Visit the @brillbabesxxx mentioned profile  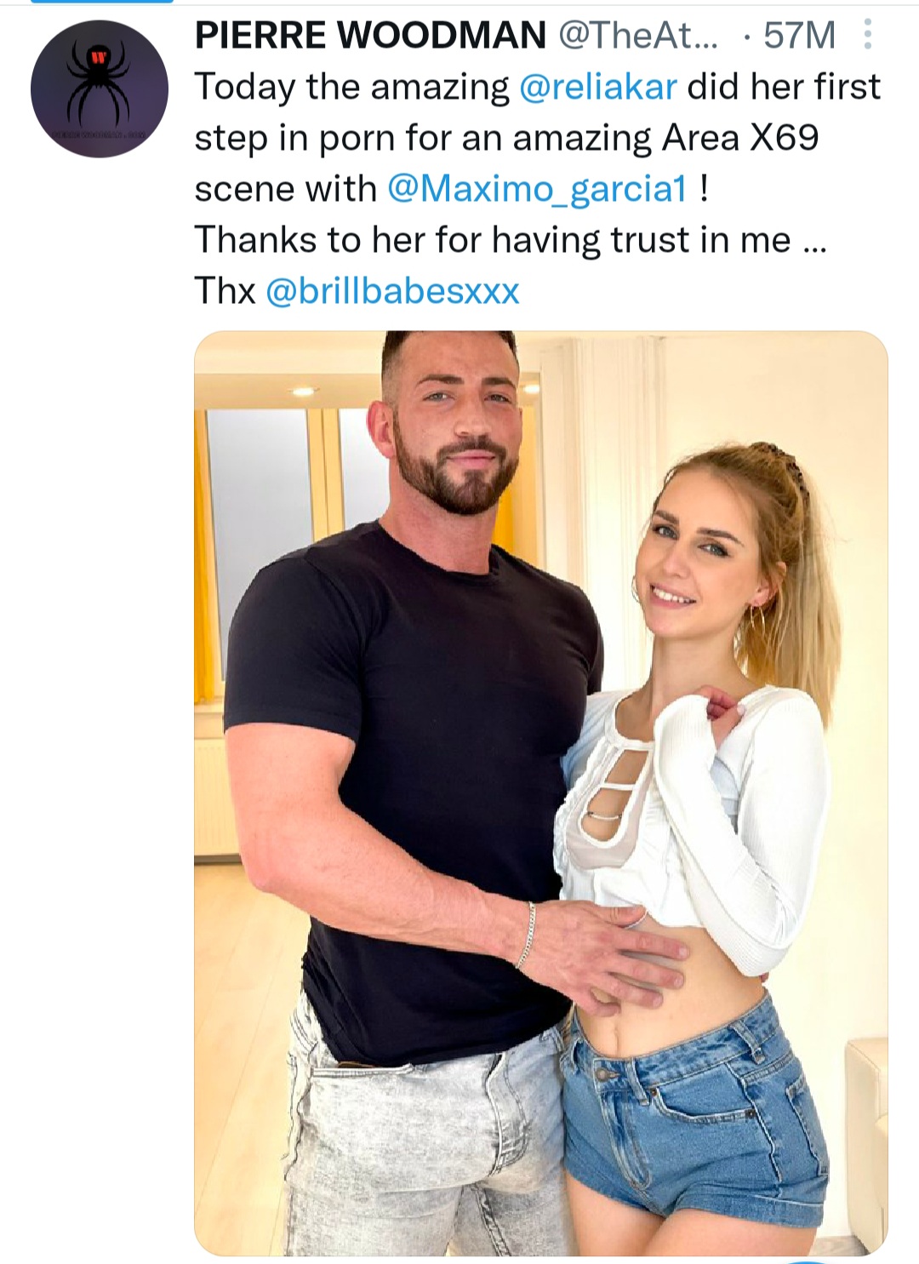[x=392, y=291]
